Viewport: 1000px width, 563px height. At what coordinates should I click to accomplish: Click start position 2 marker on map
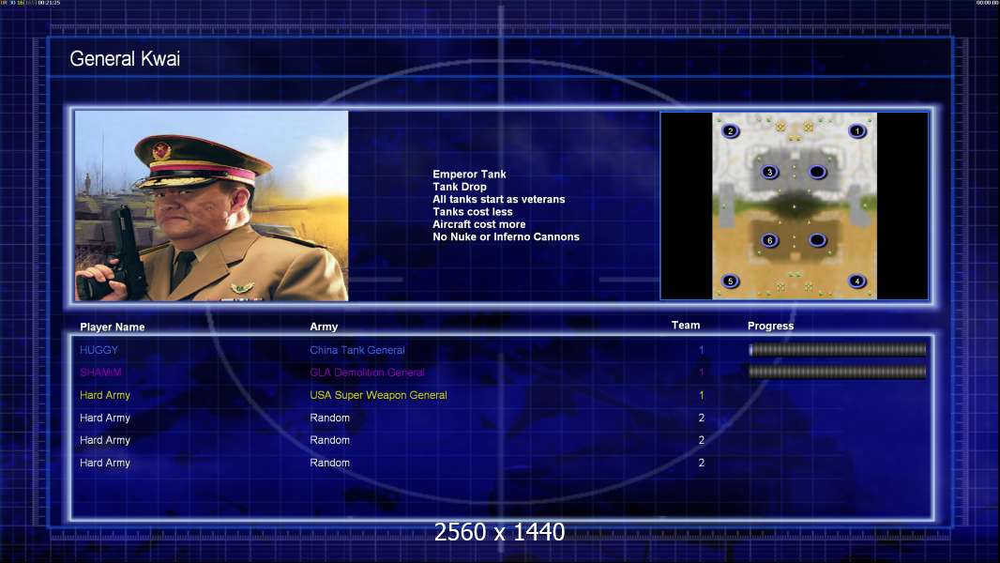(730, 131)
